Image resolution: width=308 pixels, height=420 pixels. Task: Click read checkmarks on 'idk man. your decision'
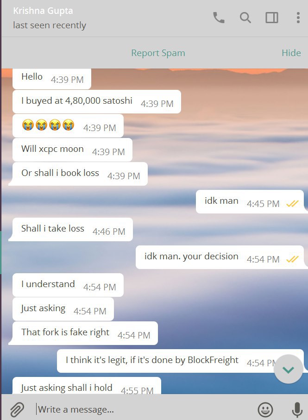[x=292, y=259]
